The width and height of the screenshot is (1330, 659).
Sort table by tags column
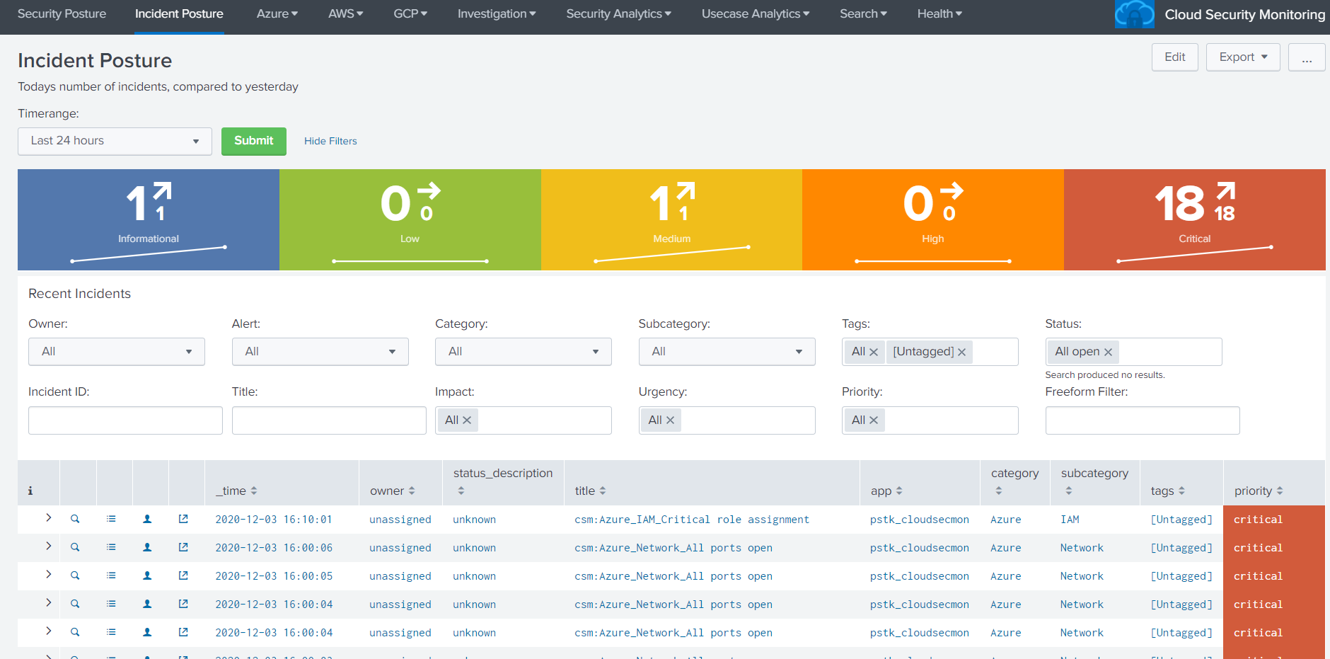[1168, 491]
